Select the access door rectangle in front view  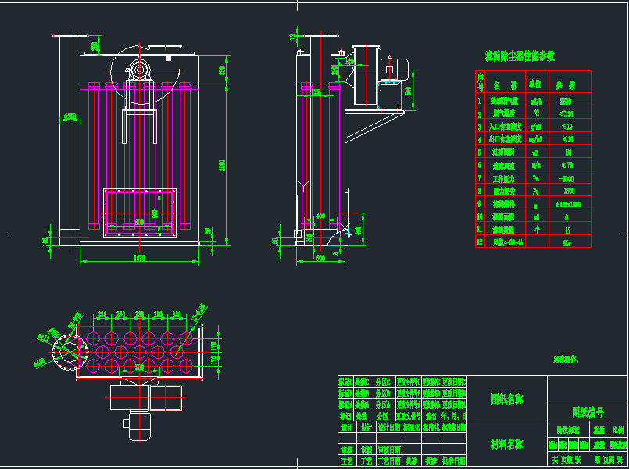point(141,211)
